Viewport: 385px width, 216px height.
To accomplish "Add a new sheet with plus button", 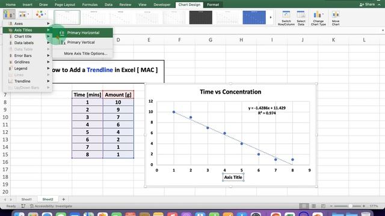I will pos(64,199).
